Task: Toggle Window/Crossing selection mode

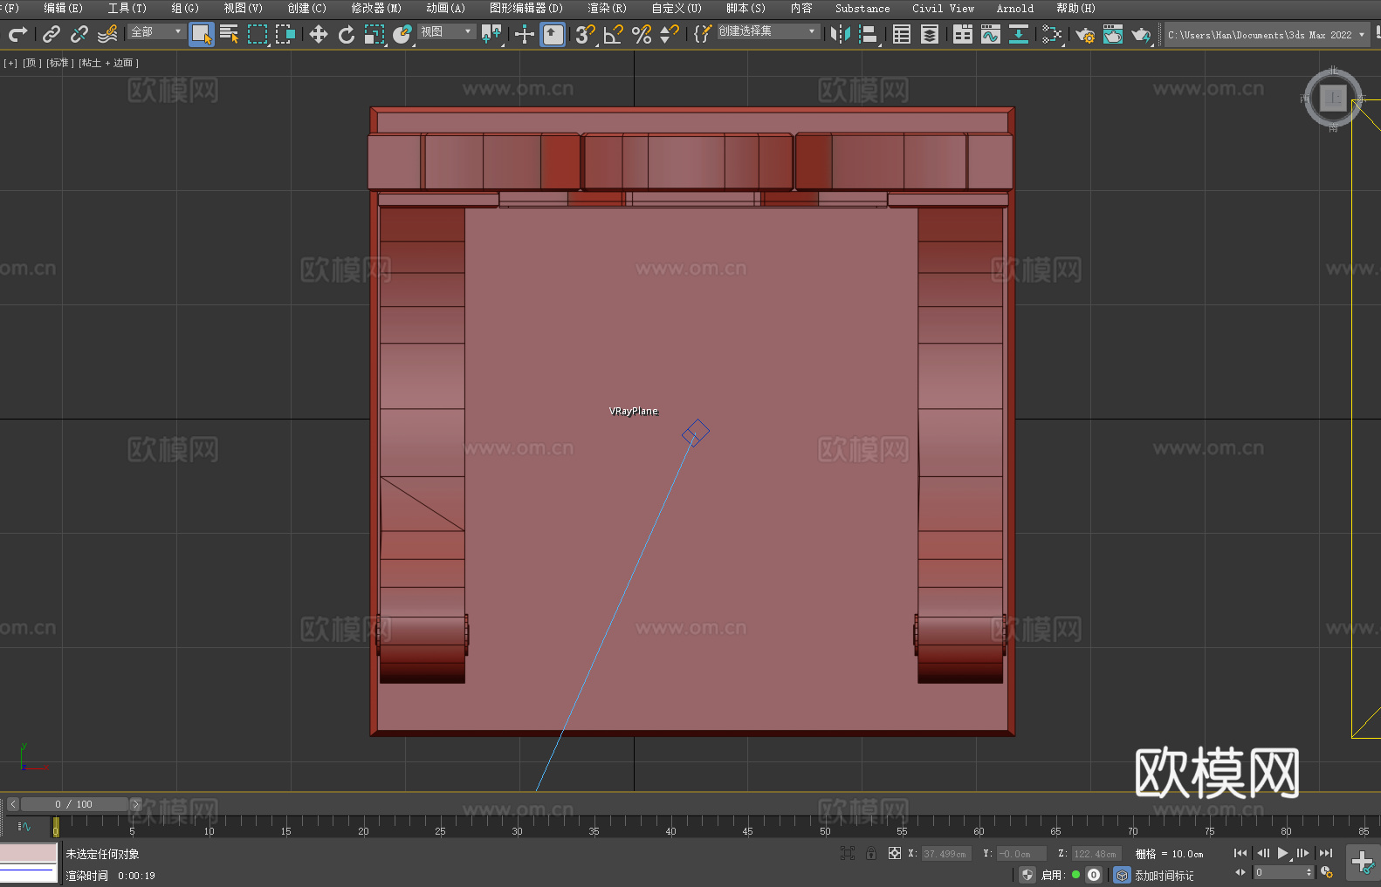Action: [285, 34]
